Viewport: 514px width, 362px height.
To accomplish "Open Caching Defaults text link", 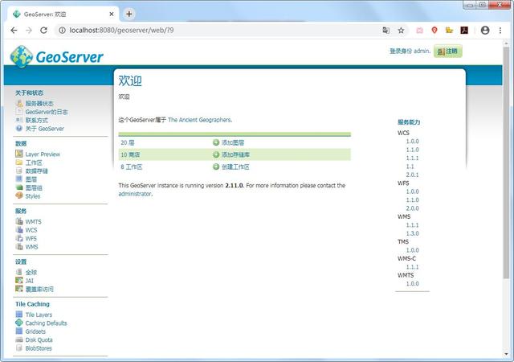I will pos(47,323).
